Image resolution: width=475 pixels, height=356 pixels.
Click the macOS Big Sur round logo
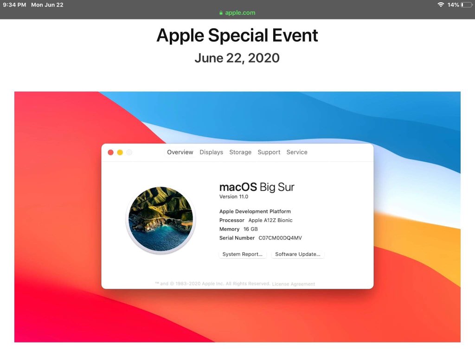[x=160, y=219]
